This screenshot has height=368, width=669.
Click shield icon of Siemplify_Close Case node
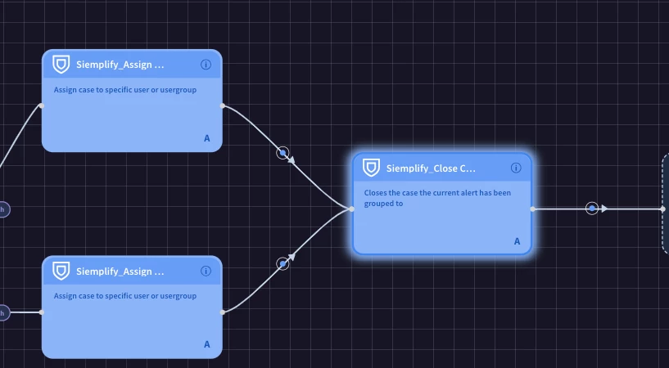(371, 168)
